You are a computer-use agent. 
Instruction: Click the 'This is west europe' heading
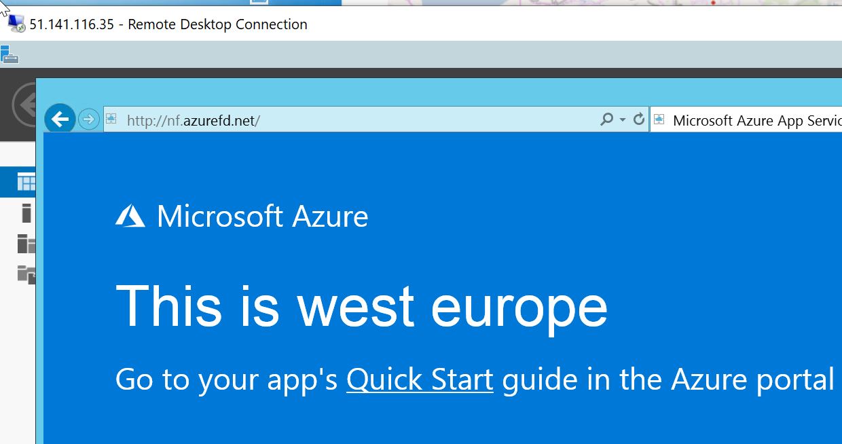[362, 306]
